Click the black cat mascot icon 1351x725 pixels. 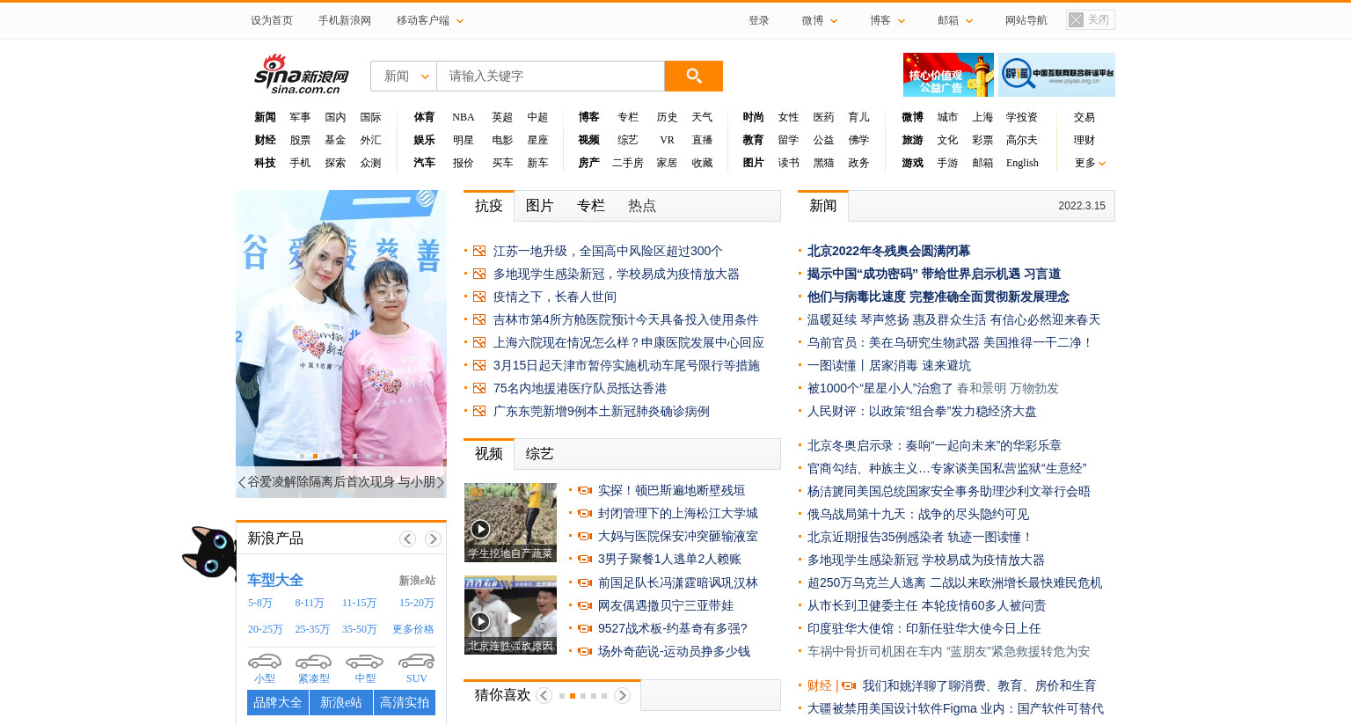click(x=209, y=552)
